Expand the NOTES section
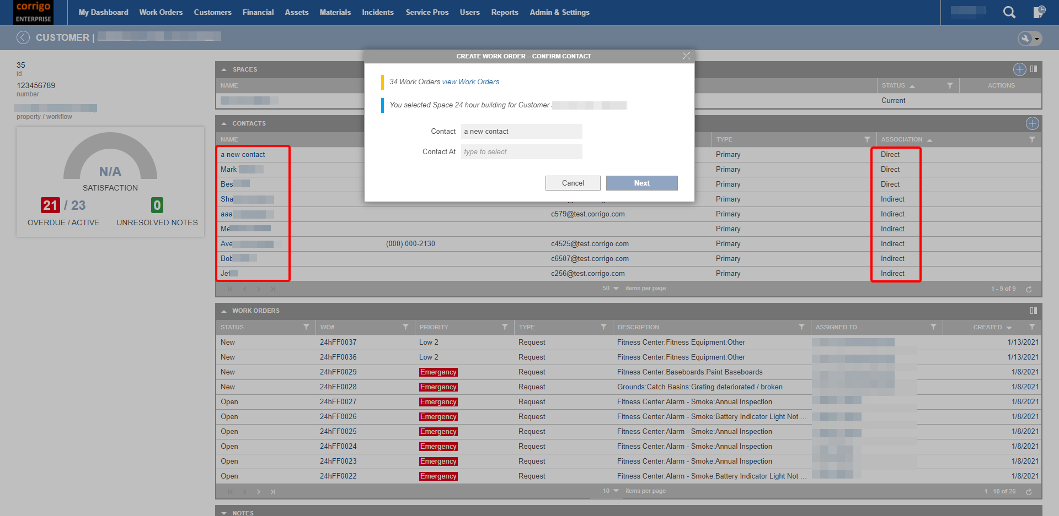1059x516 pixels. pyautogui.click(x=224, y=513)
